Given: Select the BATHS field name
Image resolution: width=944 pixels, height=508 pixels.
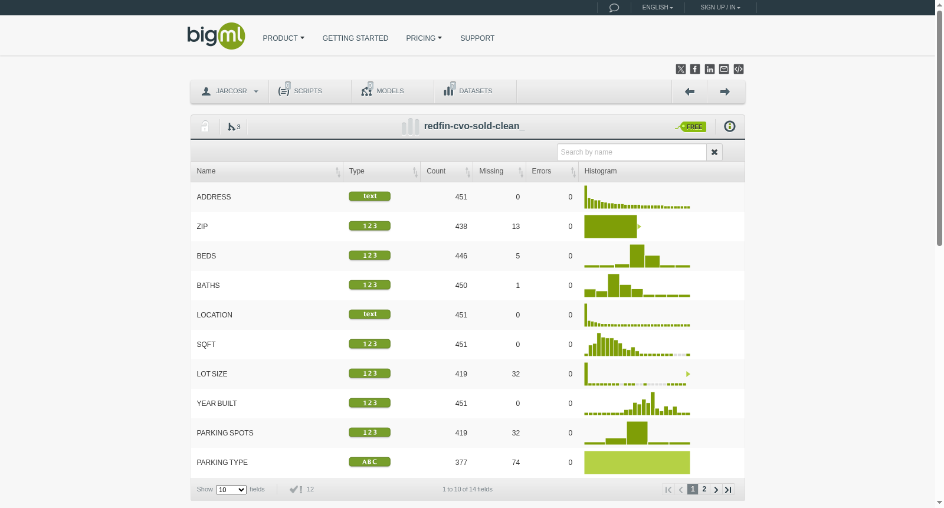Looking at the screenshot, I should pyautogui.click(x=208, y=286).
